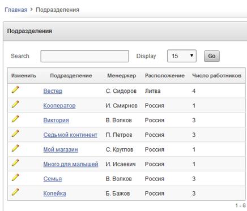Click location cell Литва
This screenshot has height=211, width=247.
[x=153, y=91]
